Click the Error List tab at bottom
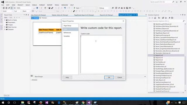The width and height of the screenshot is (187, 105). click(6, 95)
